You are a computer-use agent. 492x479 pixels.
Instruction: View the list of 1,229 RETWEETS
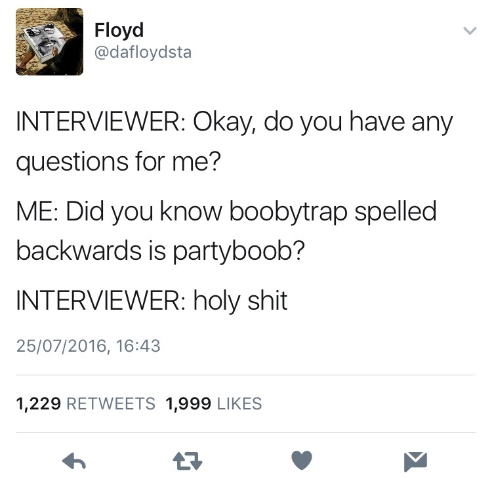[86, 404]
